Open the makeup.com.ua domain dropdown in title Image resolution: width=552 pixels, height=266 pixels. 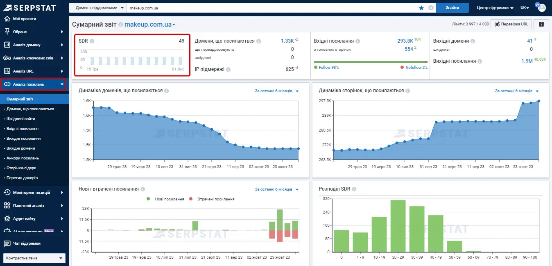click(x=150, y=25)
